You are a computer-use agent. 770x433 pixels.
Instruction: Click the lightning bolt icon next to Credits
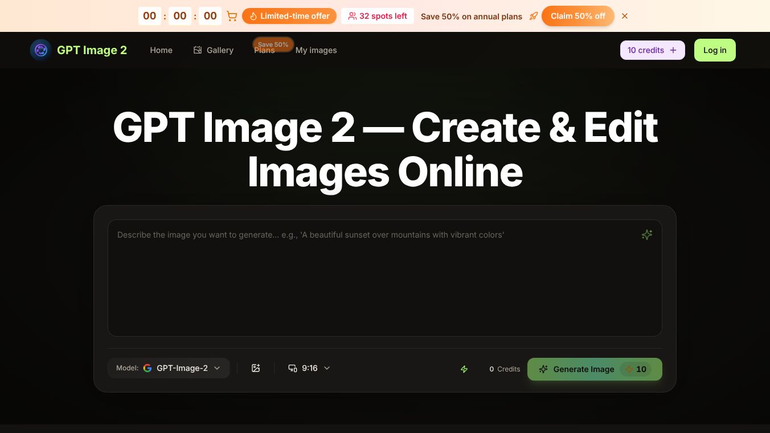click(x=464, y=369)
